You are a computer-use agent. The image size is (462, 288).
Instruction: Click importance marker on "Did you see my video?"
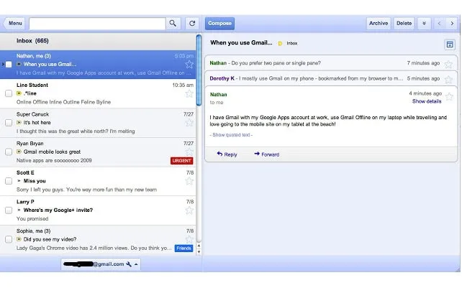19,239
